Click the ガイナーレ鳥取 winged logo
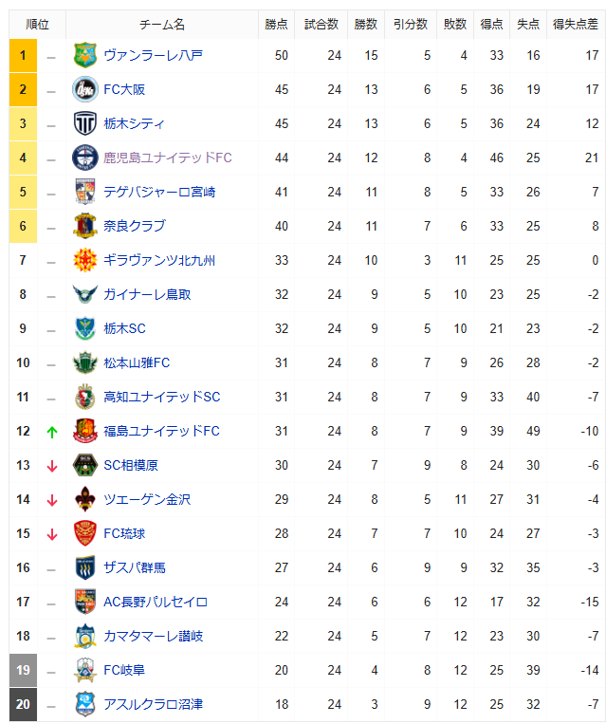 point(85,294)
